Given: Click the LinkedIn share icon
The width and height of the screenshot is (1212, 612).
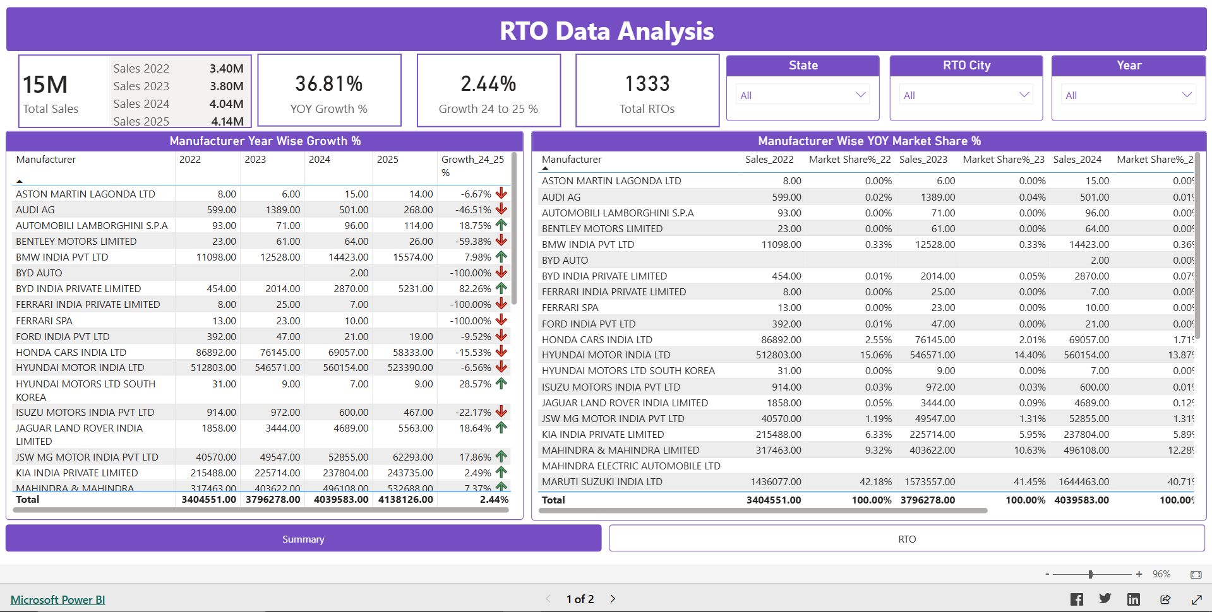Looking at the screenshot, I should click(1134, 599).
